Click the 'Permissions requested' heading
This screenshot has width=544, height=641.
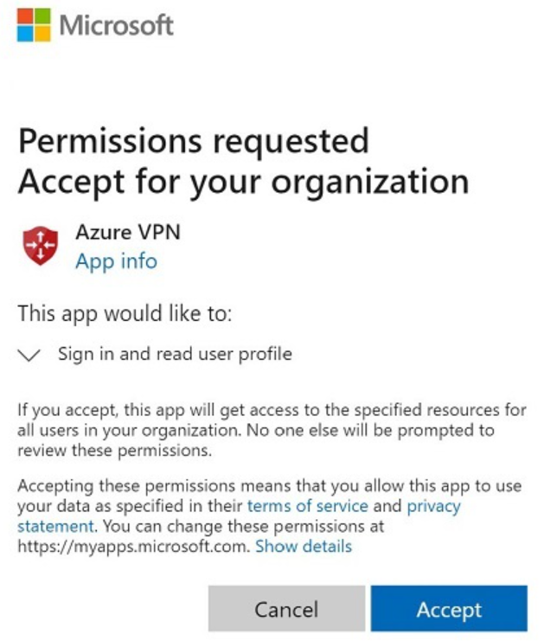[x=193, y=140]
